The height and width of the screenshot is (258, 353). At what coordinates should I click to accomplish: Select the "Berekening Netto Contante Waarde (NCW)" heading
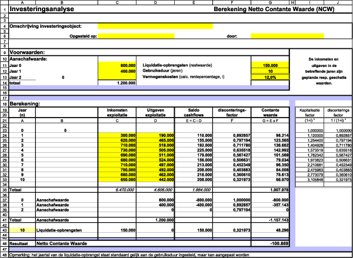click(274, 9)
